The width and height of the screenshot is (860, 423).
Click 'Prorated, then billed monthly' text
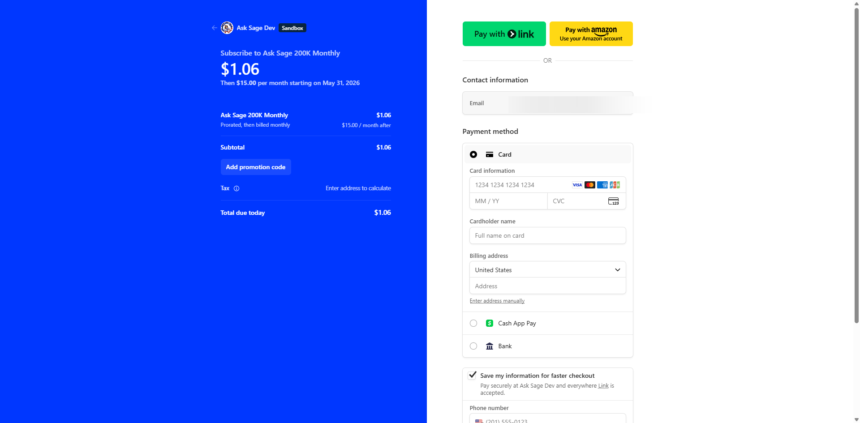click(255, 125)
